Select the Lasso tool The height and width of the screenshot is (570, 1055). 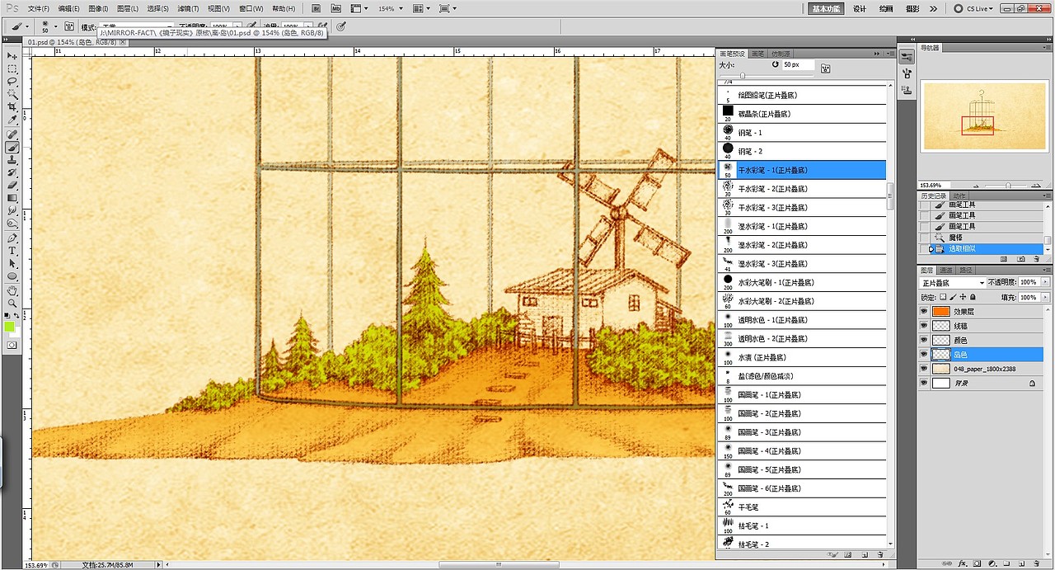click(12, 82)
